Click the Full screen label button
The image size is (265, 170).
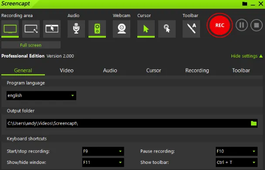tap(31, 45)
